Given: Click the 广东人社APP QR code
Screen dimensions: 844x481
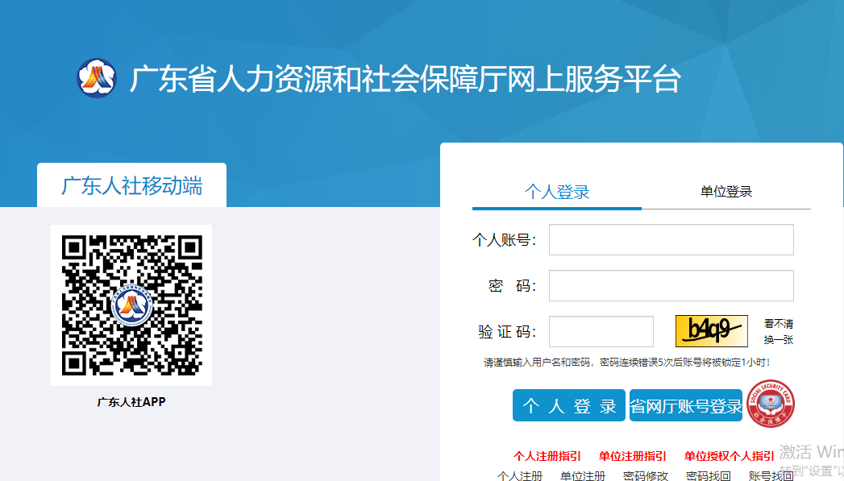Looking at the screenshot, I should click(x=131, y=305).
